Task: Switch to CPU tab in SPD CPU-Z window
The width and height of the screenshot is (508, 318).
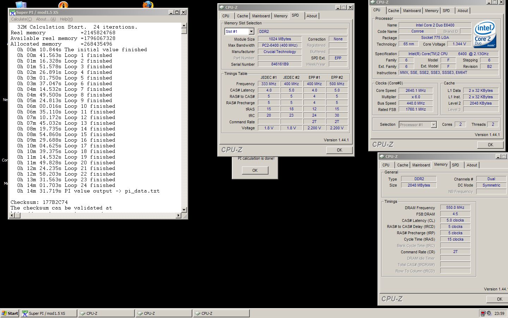Action: [226, 16]
